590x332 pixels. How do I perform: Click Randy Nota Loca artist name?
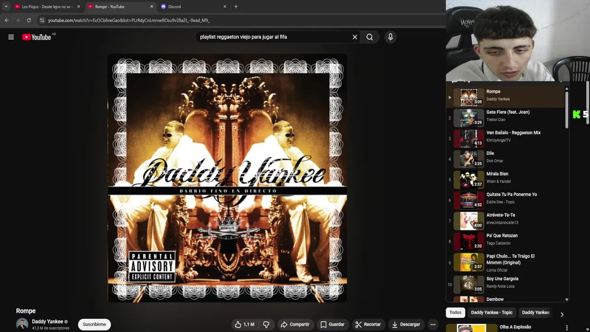pyautogui.click(x=500, y=286)
